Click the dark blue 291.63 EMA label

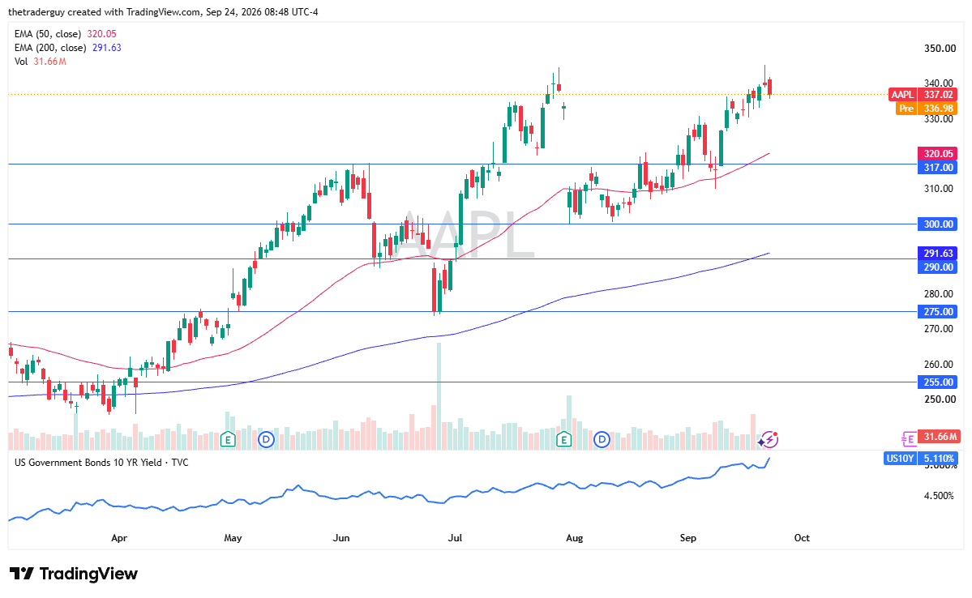pyautogui.click(x=937, y=253)
